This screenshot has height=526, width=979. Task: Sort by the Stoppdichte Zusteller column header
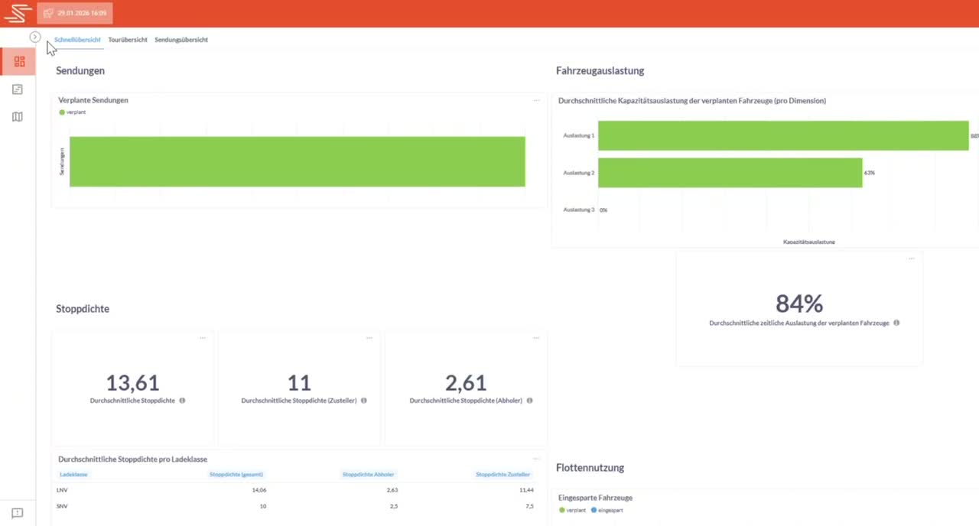(503, 475)
